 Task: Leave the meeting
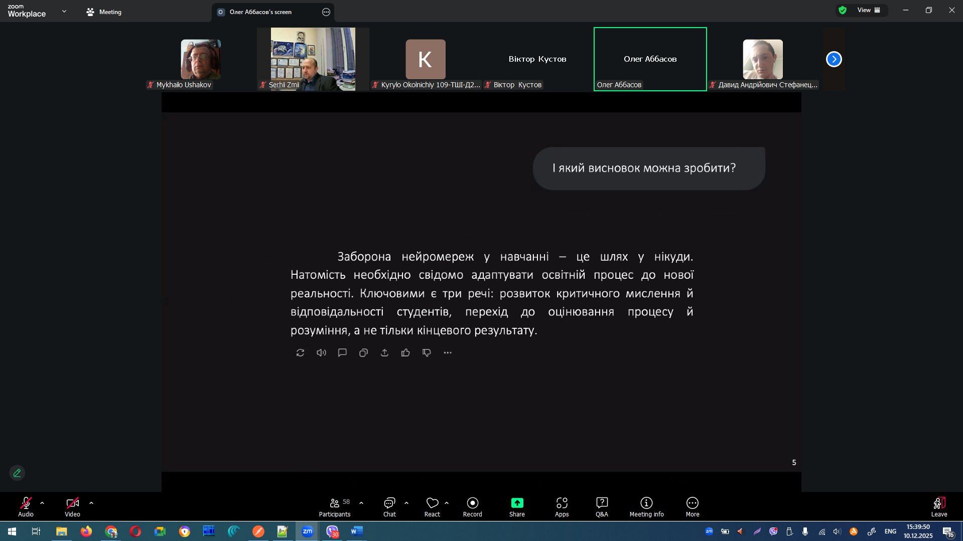[x=939, y=506]
